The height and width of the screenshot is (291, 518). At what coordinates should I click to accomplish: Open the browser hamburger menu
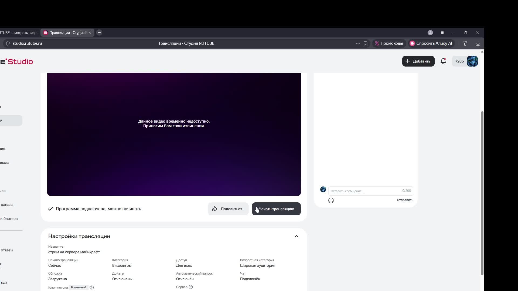click(x=442, y=33)
